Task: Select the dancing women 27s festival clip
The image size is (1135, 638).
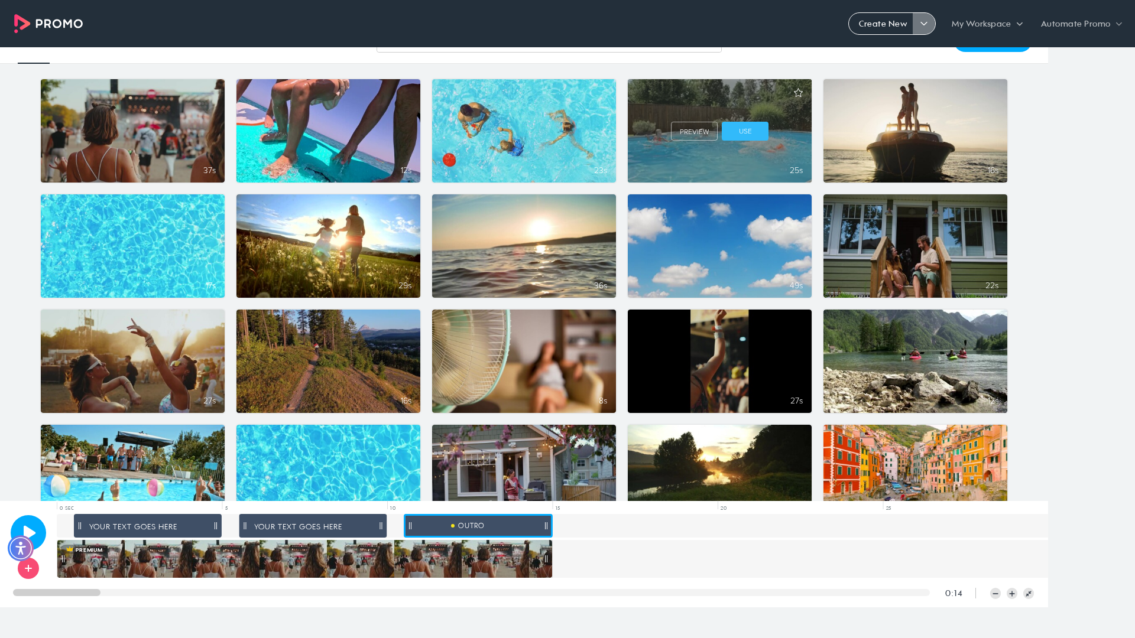Action: [x=132, y=361]
